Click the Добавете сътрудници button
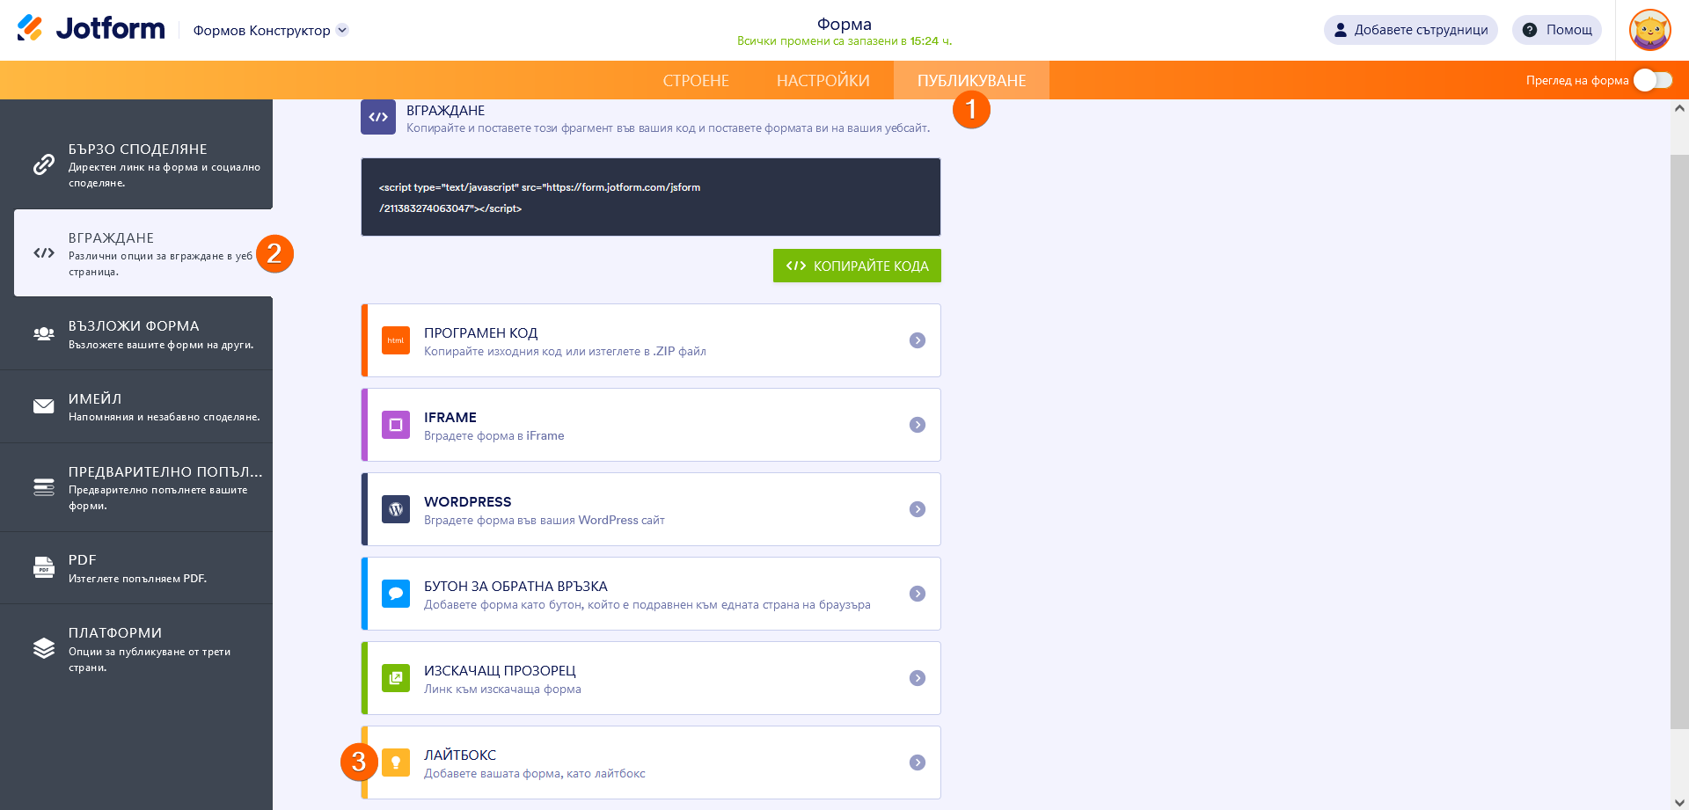 [x=1410, y=30]
